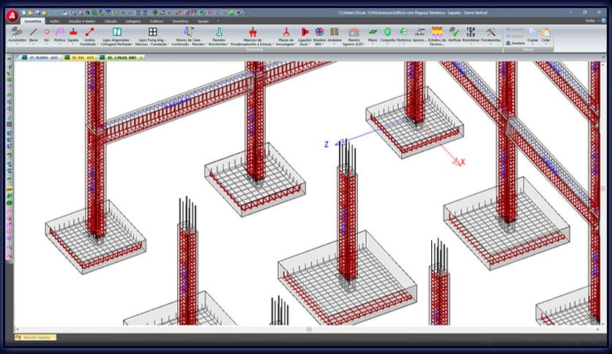Choose the Pórtico frame tool
Viewport: 612px width, 354px height.
click(x=59, y=33)
